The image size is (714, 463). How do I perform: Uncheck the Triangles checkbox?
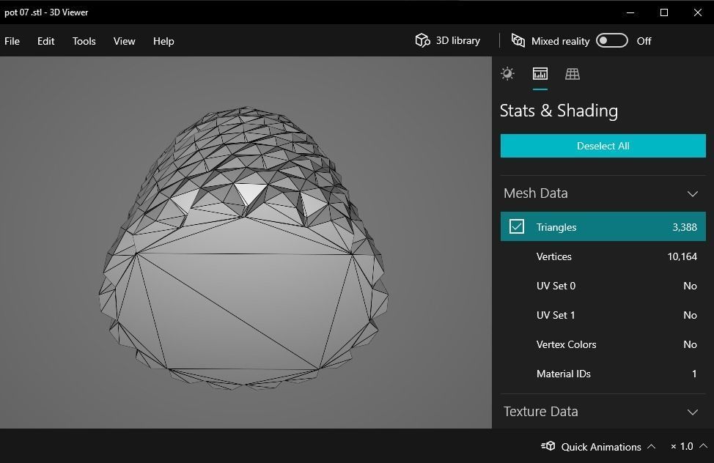pos(517,226)
